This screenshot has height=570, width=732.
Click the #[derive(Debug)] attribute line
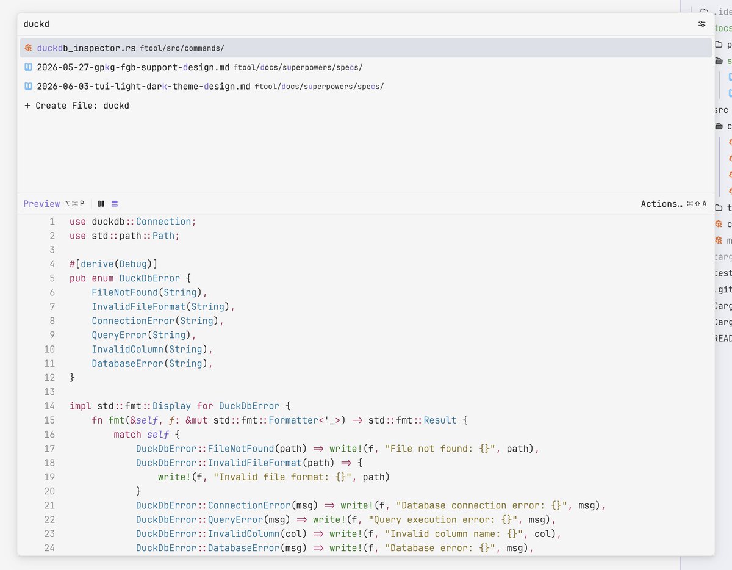tap(113, 264)
